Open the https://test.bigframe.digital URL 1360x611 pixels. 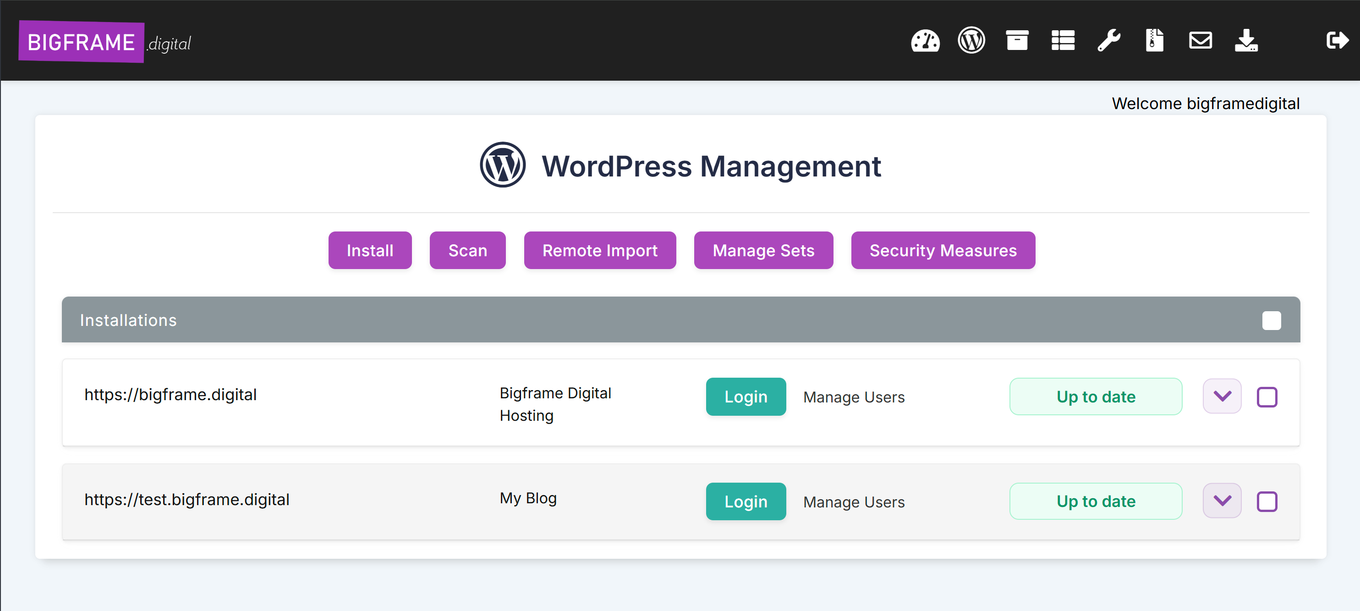[187, 499]
